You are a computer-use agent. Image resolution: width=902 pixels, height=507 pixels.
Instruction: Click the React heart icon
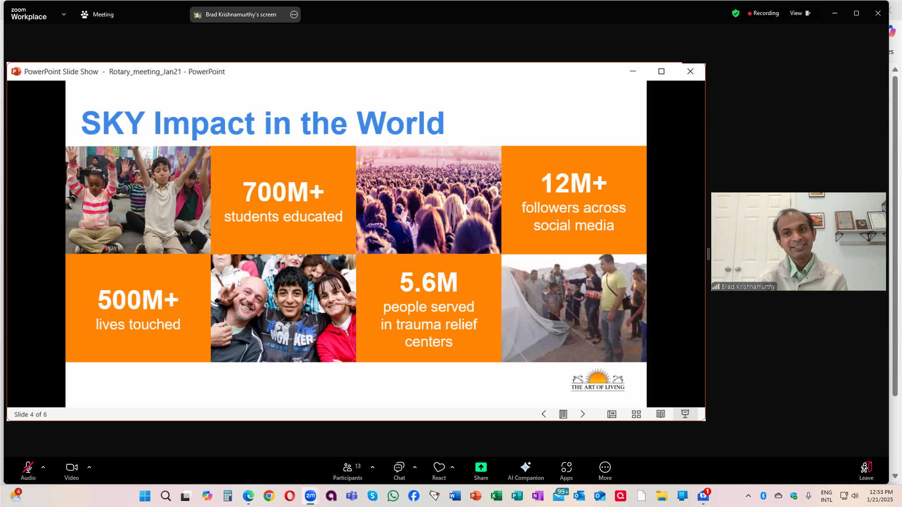pos(439,467)
